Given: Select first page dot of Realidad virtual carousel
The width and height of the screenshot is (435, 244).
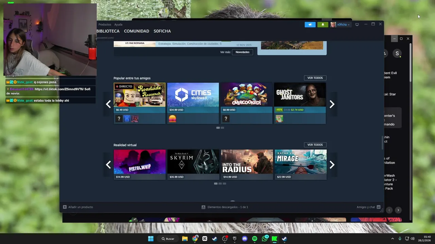Looking at the screenshot, I should coord(216,184).
